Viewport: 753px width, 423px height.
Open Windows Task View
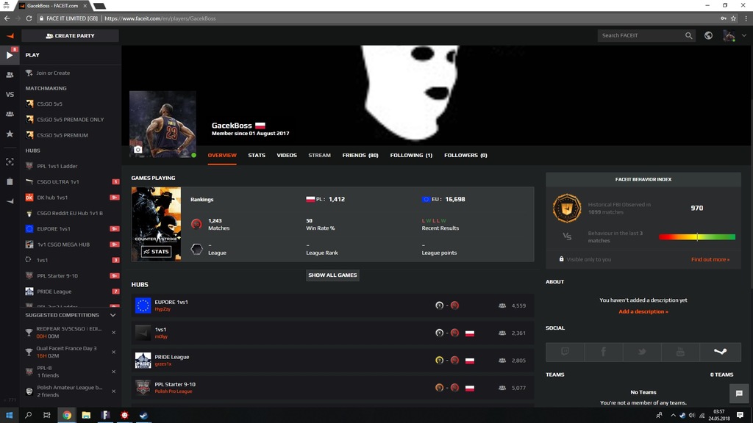coord(47,415)
